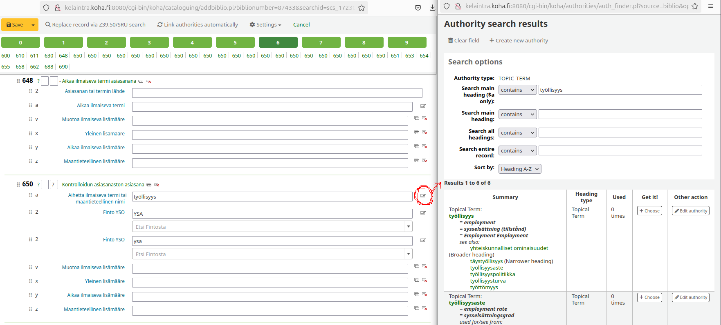Open the tag editor for 648 Aikaa ilmaiseva termi
The image size is (721, 325).
(423, 106)
